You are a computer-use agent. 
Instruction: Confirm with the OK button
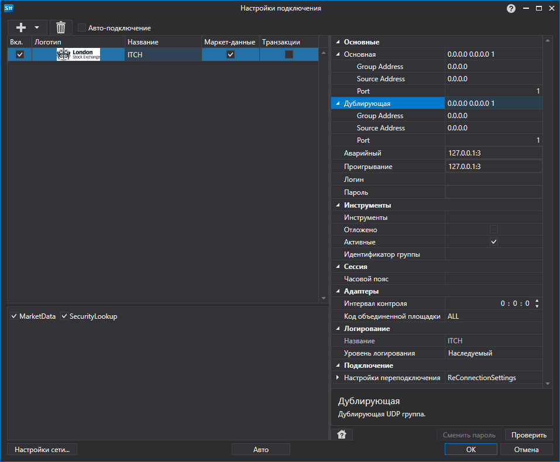click(470, 450)
